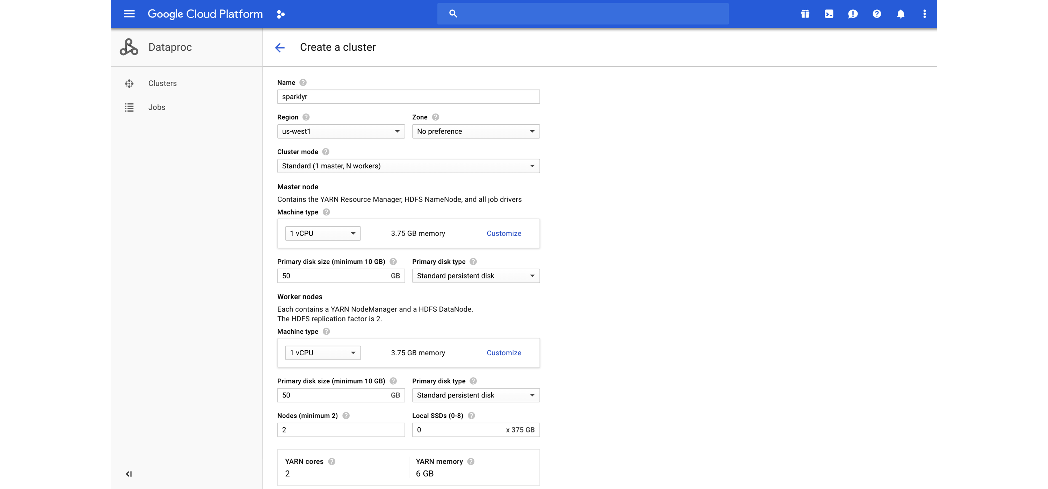Edit the worker Nodes minimum 2 field
This screenshot has width=1048, height=489.
point(341,430)
